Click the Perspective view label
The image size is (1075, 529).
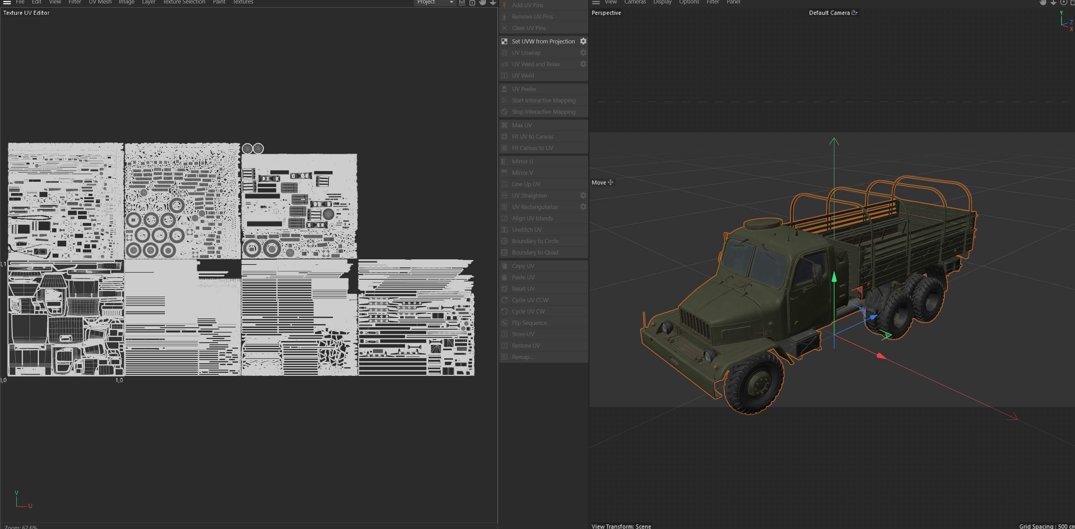coord(606,12)
